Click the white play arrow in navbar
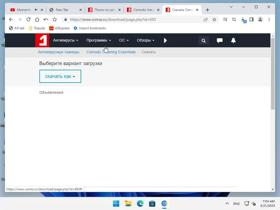This screenshot has height=210, width=280. (165, 40)
